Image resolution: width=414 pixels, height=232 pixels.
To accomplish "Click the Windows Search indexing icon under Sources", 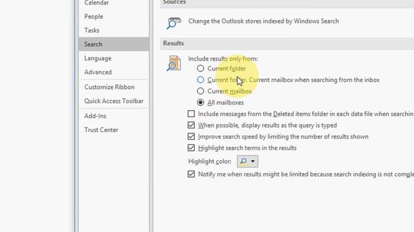I will coord(174,23).
